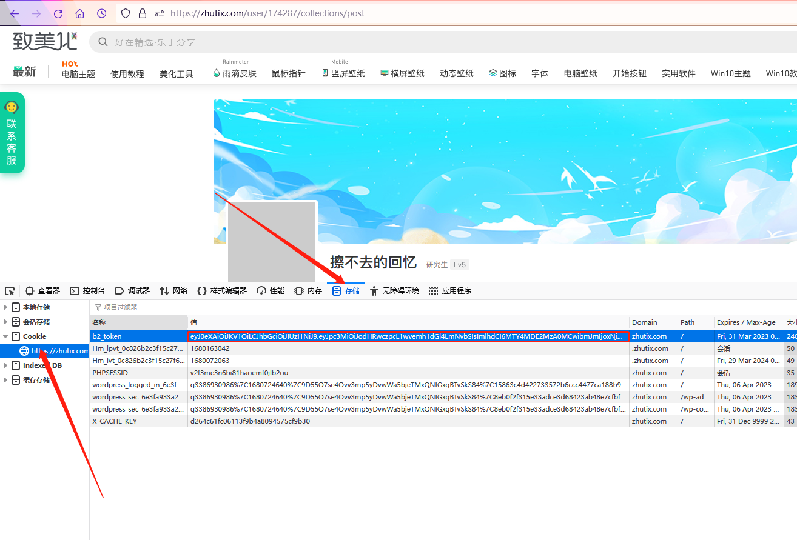The image size is (797, 540).
Task: Click the browser reload icon
Action: tap(58, 13)
